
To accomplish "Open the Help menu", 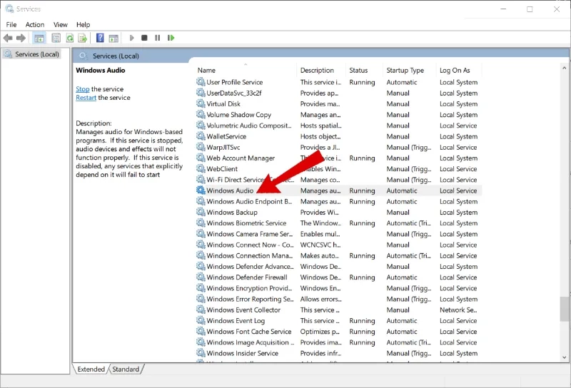I will tap(83, 25).
